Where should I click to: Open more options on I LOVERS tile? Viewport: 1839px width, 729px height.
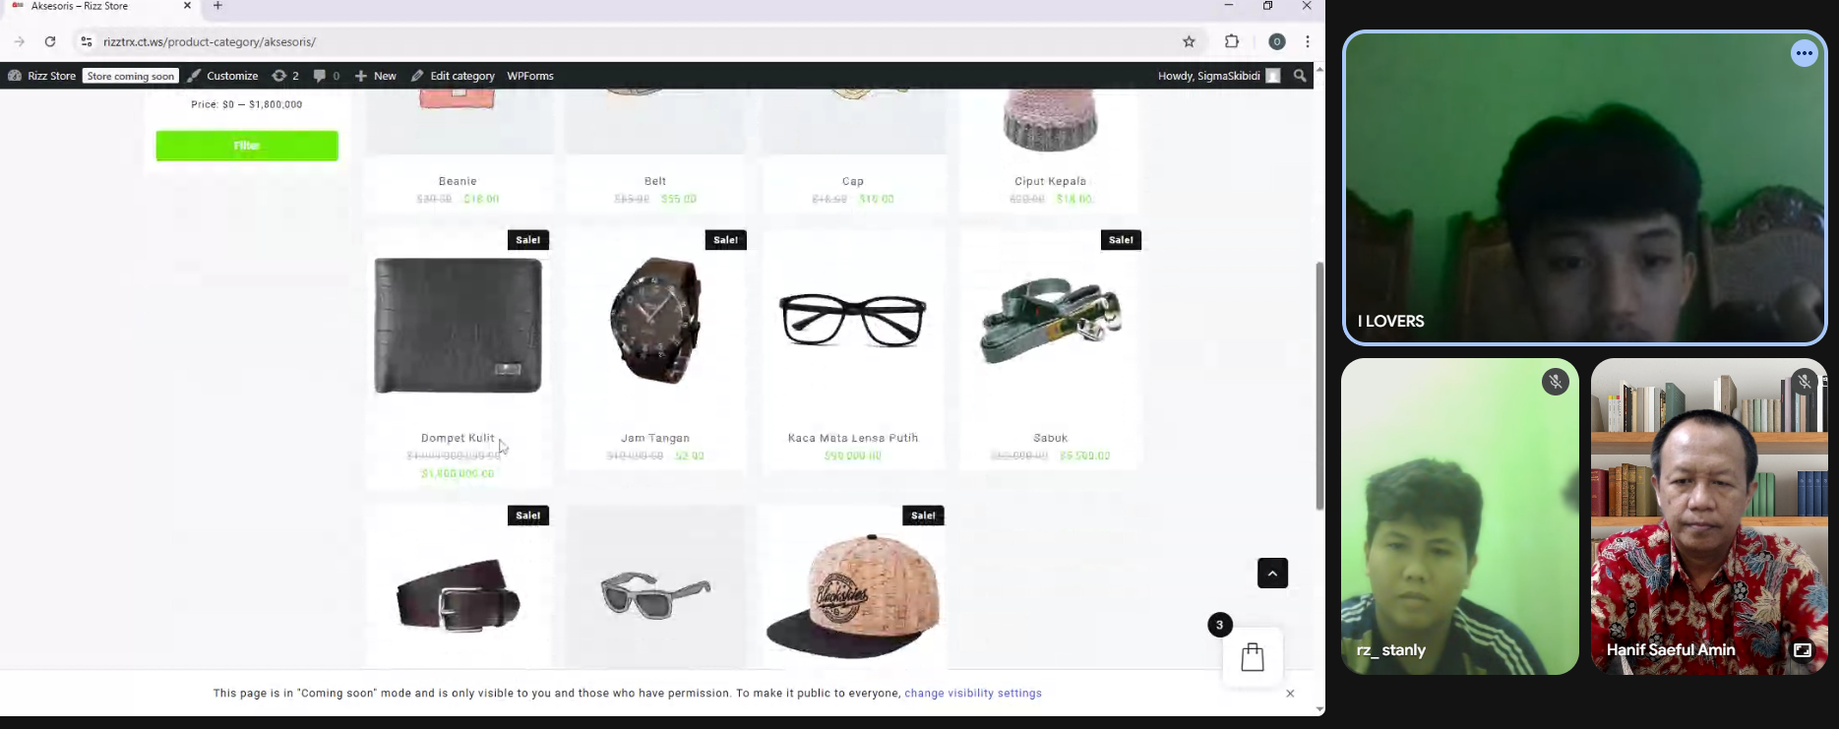coord(1804,54)
